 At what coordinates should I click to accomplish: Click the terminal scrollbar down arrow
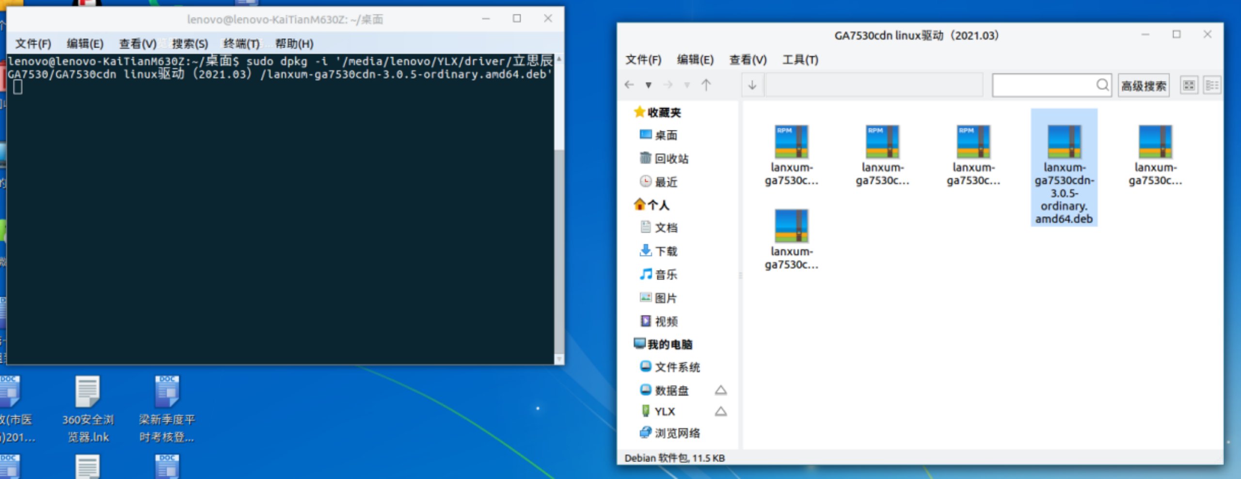tap(559, 359)
